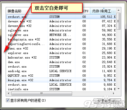This screenshot has width=127, height=110.
Task: Select the dwm.exe process
Action: point(61,62)
